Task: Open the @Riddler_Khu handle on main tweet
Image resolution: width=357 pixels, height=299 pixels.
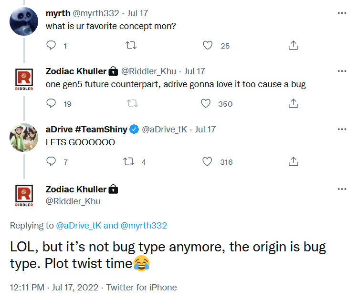Action: coord(73,201)
